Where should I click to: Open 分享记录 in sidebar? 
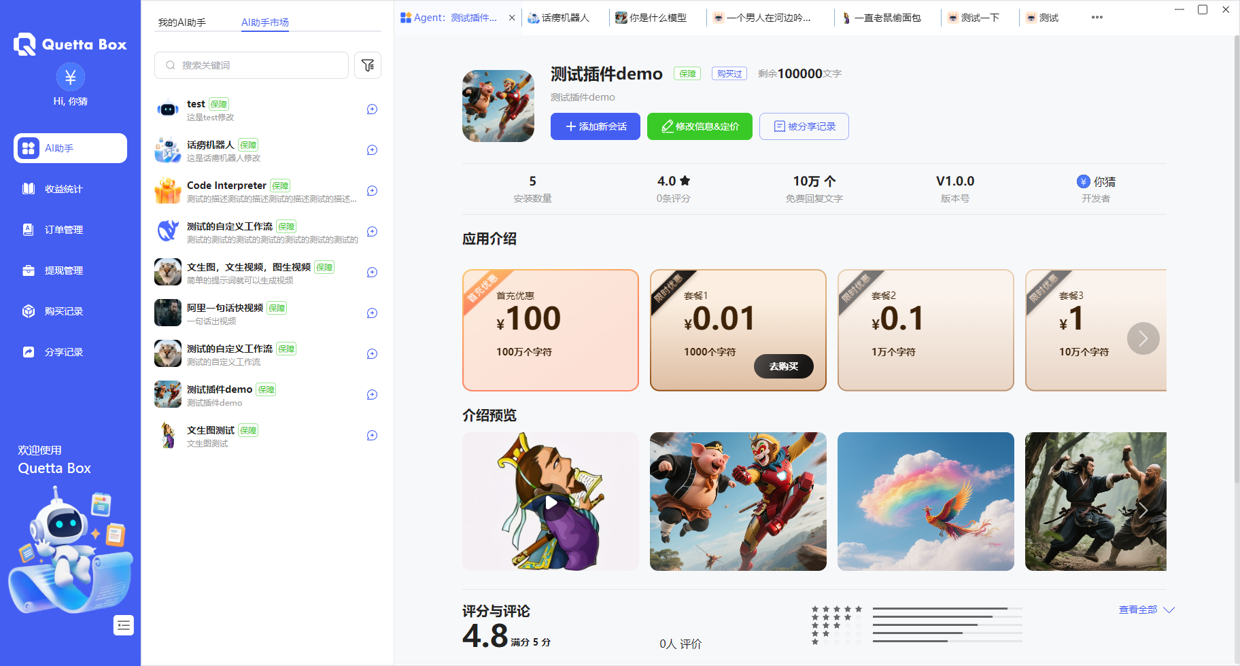[x=71, y=352]
